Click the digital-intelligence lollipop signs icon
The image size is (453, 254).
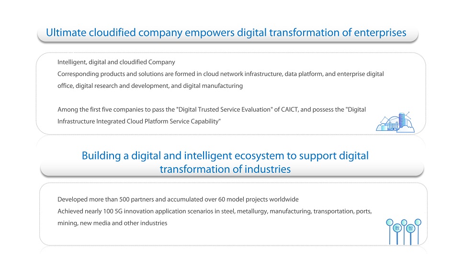[x=404, y=232]
